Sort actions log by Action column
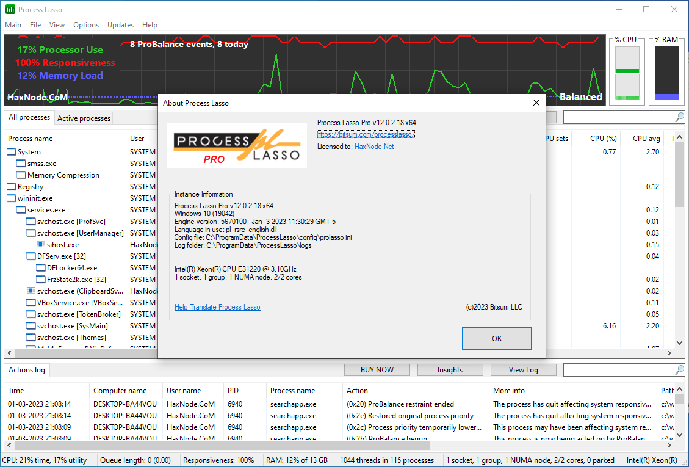The image size is (689, 467). coord(416,391)
